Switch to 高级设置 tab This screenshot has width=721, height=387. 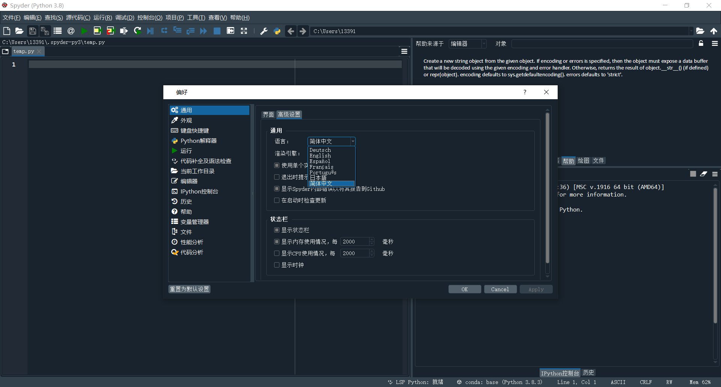(289, 114)
